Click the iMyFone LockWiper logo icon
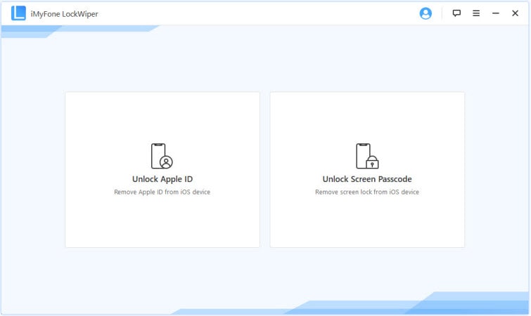Screen dimensions: 531x316 pos(18,13)
